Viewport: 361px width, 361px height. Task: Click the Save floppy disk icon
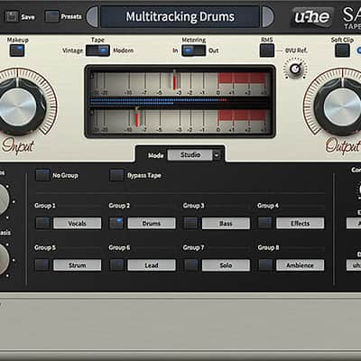pos(12,16)
